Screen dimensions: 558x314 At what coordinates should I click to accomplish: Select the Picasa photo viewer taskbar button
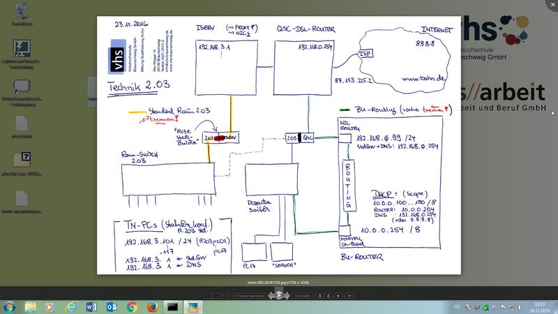coord(193,307)
